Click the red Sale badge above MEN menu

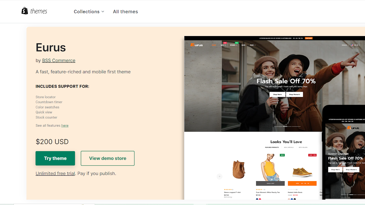pos(225,43)
